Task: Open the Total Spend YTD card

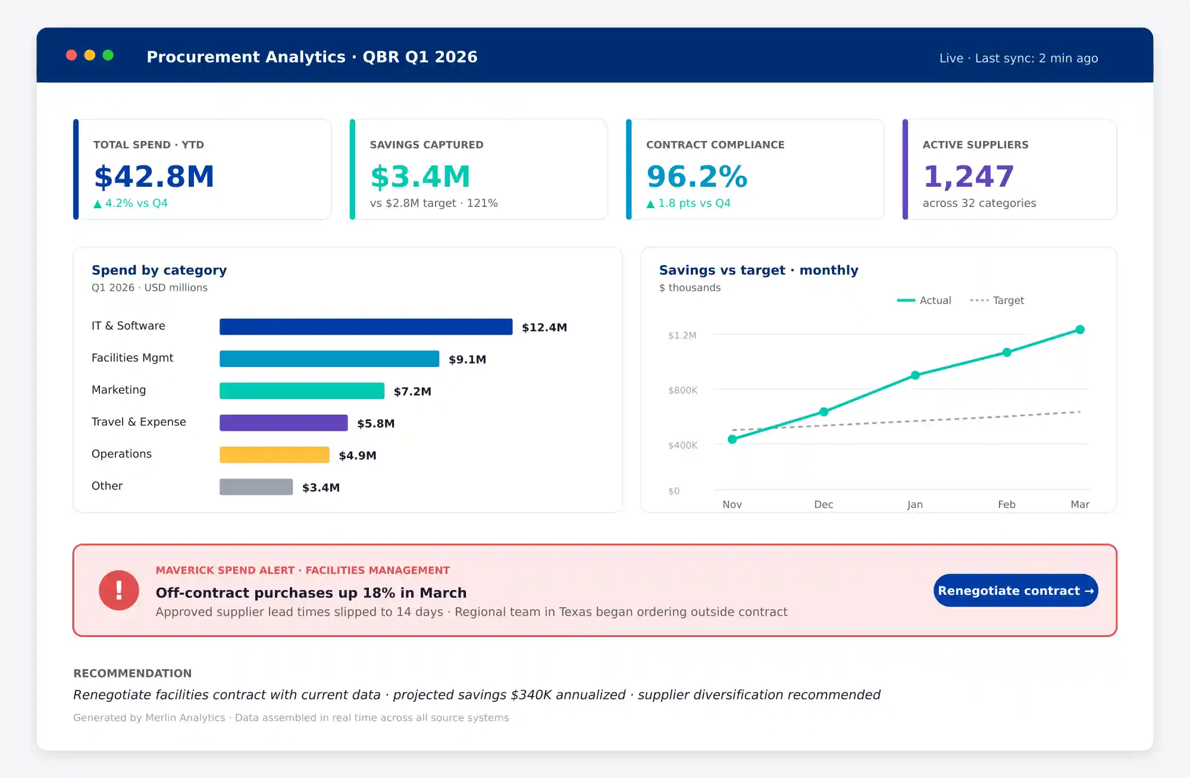Action: point(202,170)
